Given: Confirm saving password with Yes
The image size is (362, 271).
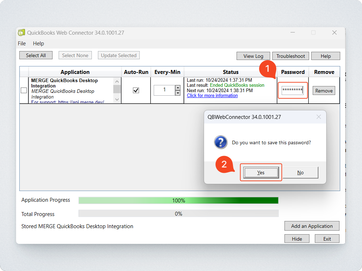Looking at the screenshot, I should click(261, 172).
